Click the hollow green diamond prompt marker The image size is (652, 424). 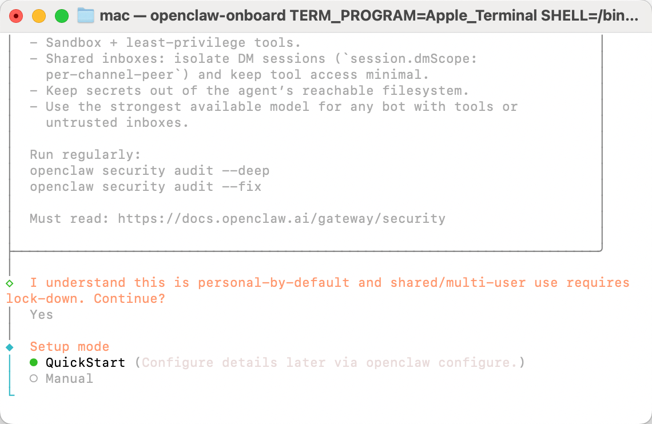[9, 283]
